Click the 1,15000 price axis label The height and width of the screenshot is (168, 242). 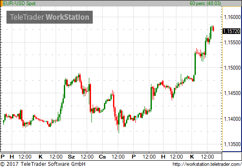232,68
